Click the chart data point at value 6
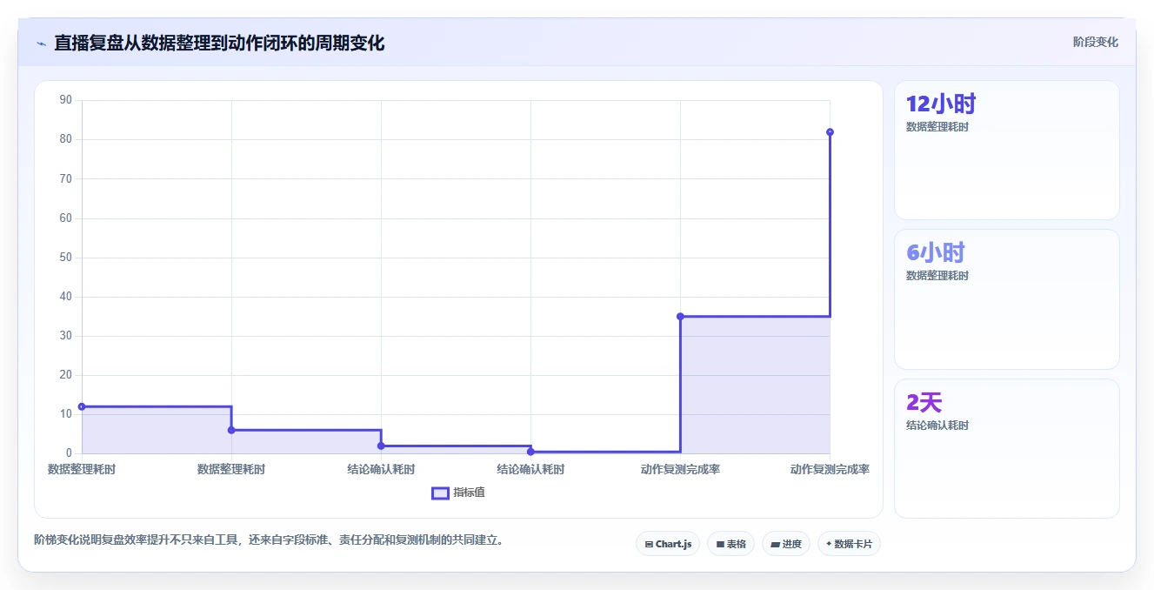 (x=231, y=430)
